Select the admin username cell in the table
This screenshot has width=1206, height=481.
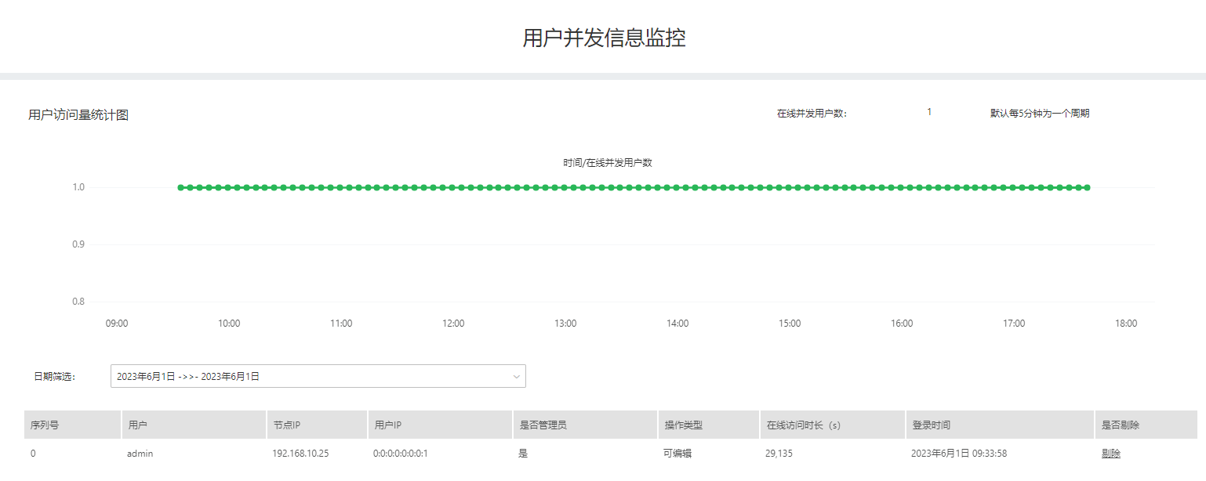coord(140,453)
